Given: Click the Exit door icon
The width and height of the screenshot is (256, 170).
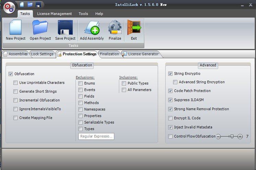Looking at the screenshot, I should click(x=134, y=28).
